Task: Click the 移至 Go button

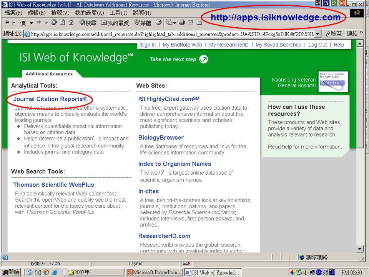Action: (334, 34)
